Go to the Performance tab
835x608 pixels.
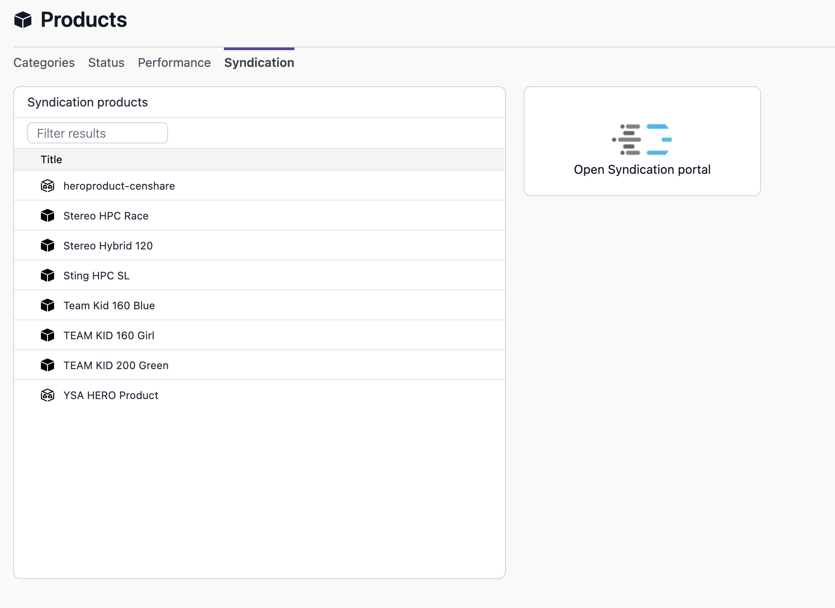click(x=174, y=62)
